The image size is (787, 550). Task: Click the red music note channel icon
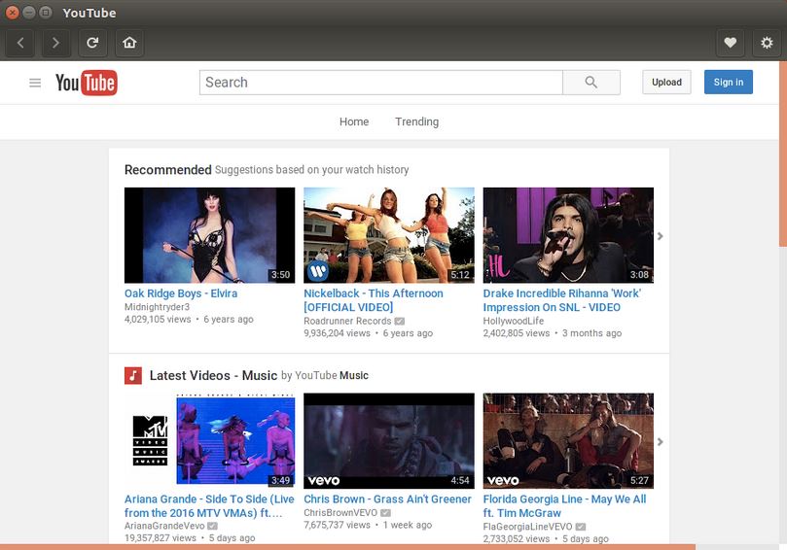coord(133,375)
